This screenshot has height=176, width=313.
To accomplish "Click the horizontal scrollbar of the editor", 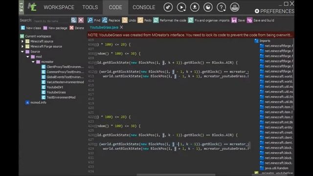I will point(176,175).
